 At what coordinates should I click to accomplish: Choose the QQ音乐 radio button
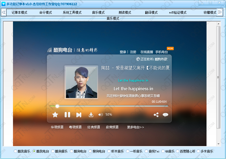point(163,151)
